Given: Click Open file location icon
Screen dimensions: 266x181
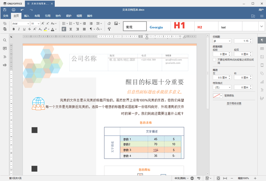Looking at the screenshot, I should [253, 16].
